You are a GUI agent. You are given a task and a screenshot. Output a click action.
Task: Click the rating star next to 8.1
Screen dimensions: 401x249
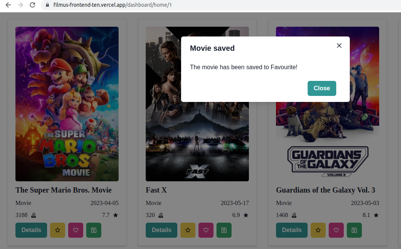376,215
